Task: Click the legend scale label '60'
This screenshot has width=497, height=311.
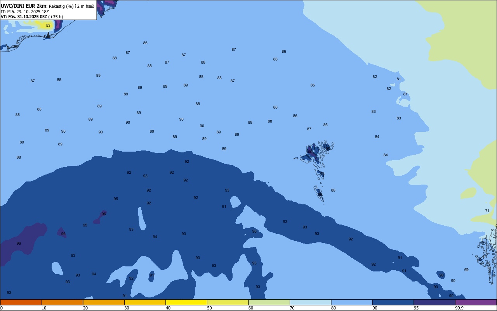Action: (251, 308)
